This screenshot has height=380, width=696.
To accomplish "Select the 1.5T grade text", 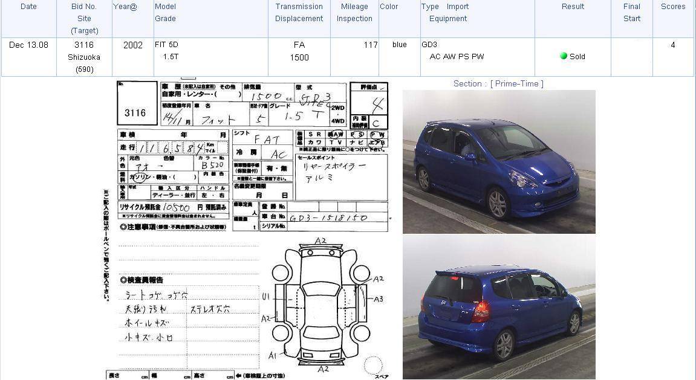I will pyautogui.click(x=171, y=57).
